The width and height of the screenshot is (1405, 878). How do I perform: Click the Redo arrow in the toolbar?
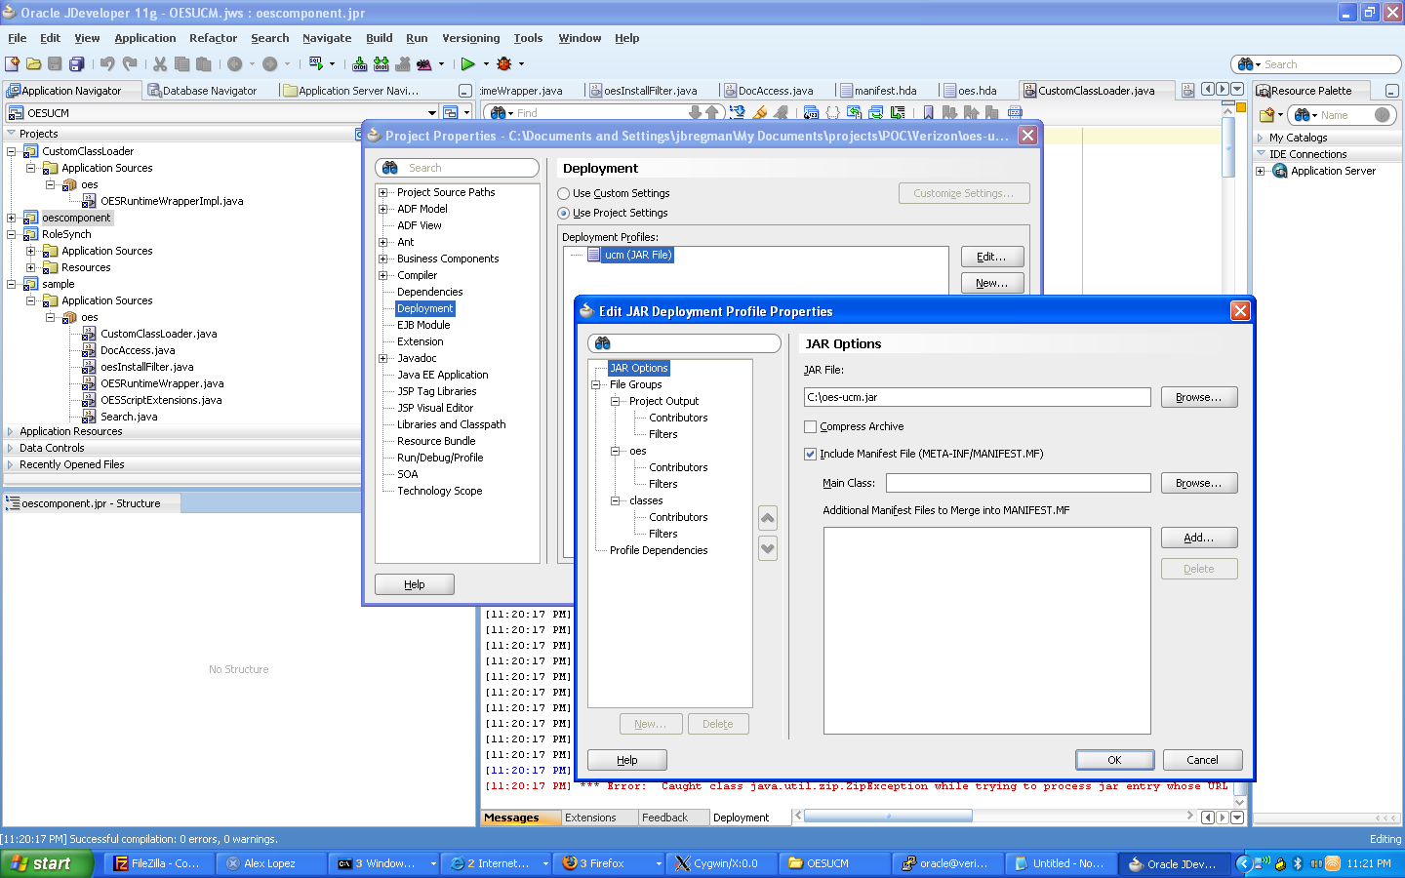129,64
